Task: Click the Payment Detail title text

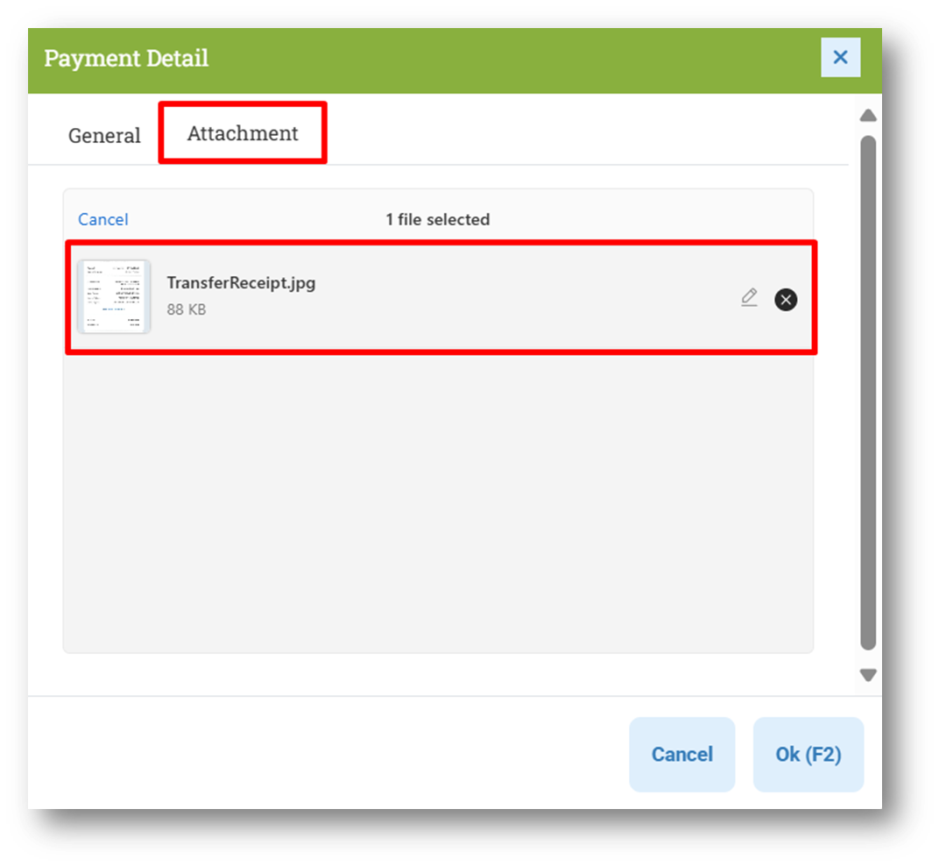Action: click(x=126, y=58)
